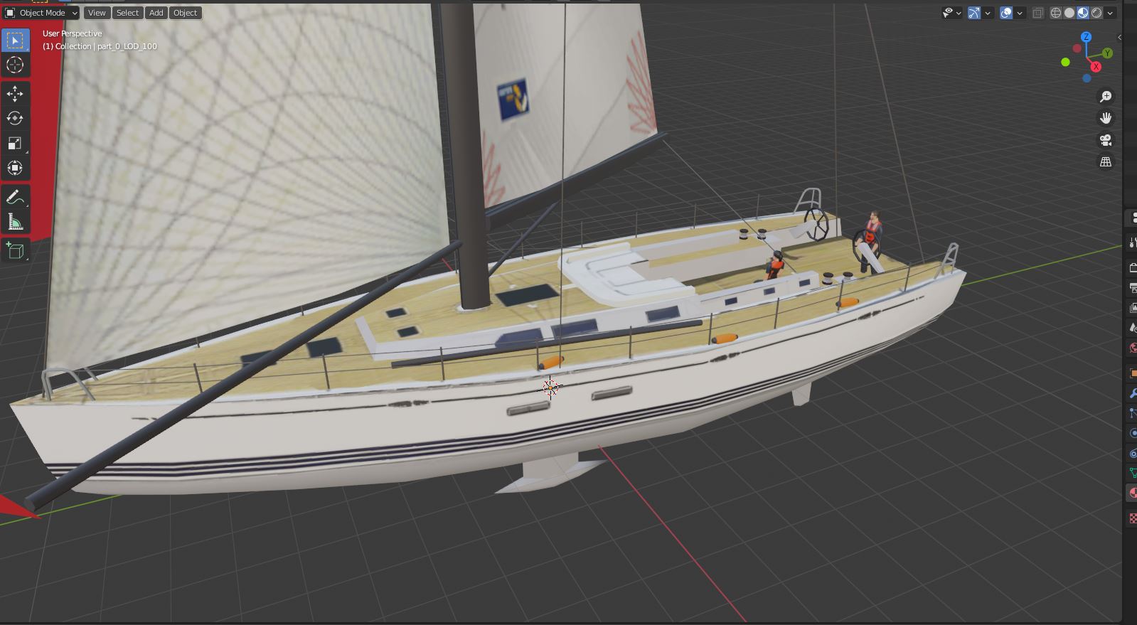The image size is (1137, 625).
Task: Click the unlabeled dark blue gizmo dot
Action: pos(1087,78)
